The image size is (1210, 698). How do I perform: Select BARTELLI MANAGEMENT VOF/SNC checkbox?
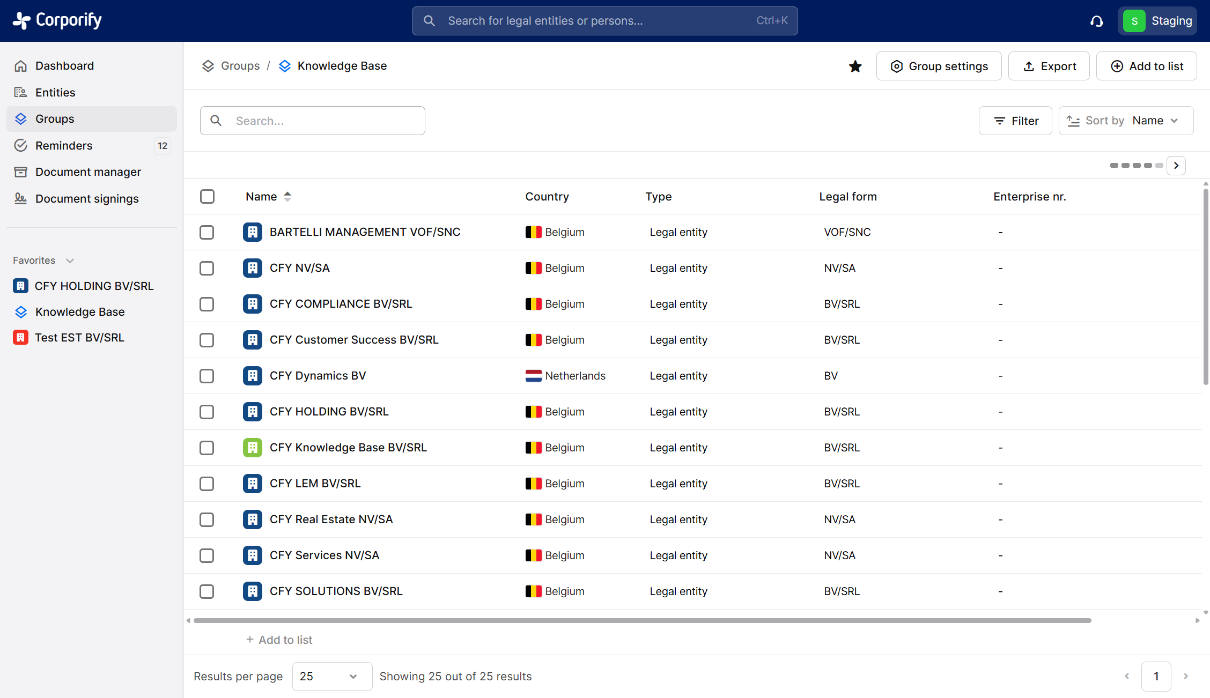(x=207, y=232)
